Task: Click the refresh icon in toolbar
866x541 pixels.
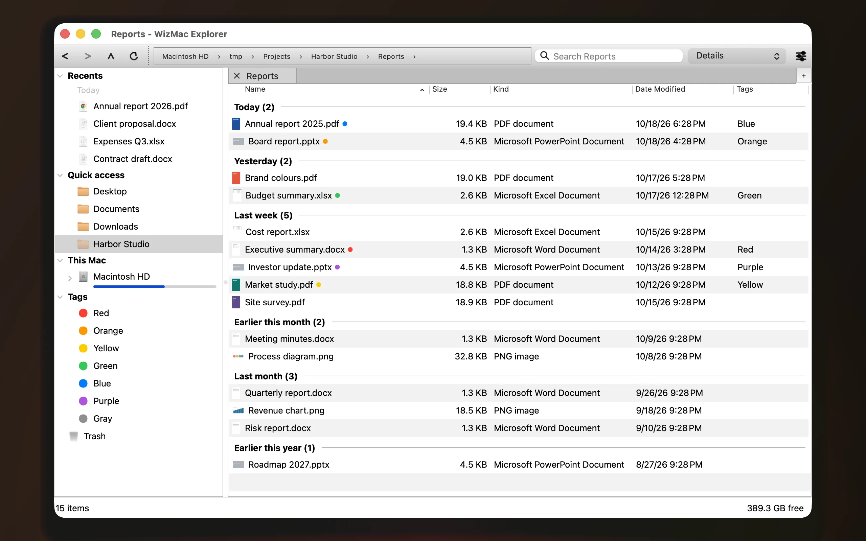Action: coord(134,56)
